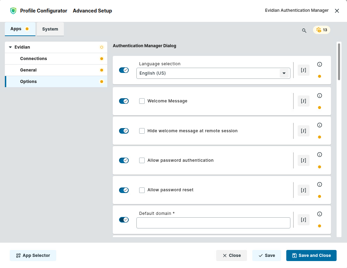Click orange change dot in Welcome Message card

point(319,107)
